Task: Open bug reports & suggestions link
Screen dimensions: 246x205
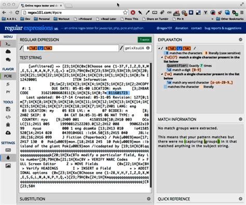Action: tap(223, 28)
